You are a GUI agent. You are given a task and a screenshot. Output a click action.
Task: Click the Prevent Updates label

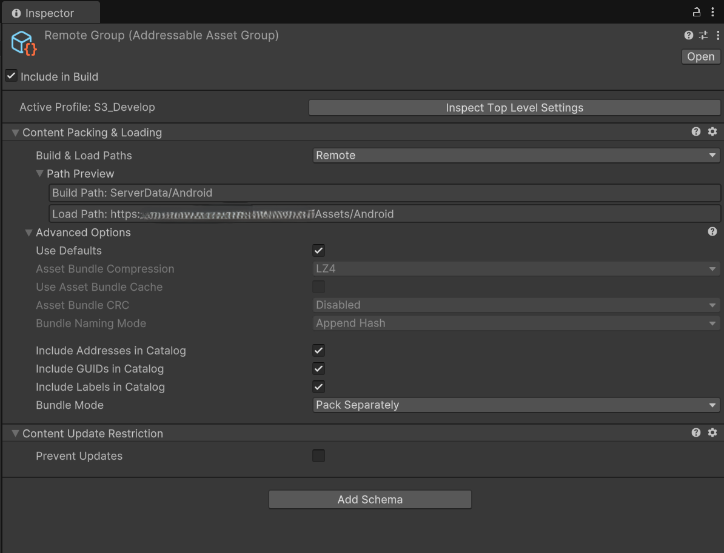[79, 455]
